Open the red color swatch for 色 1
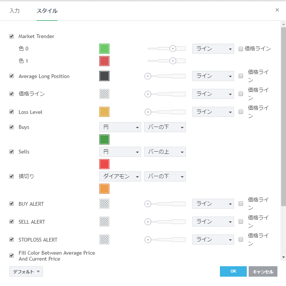The image size is (286, 286). (x=104, y=61)
